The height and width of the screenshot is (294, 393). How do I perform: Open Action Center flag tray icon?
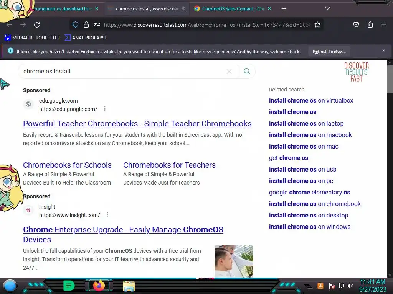coord(332,286)
